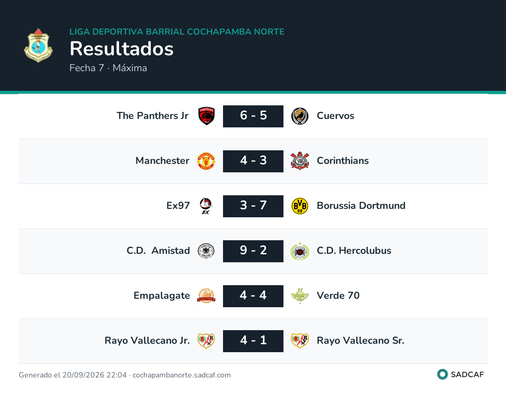Screen dimensions: 506x399
Task: Select the Manchester United crest
Action: 206,161
